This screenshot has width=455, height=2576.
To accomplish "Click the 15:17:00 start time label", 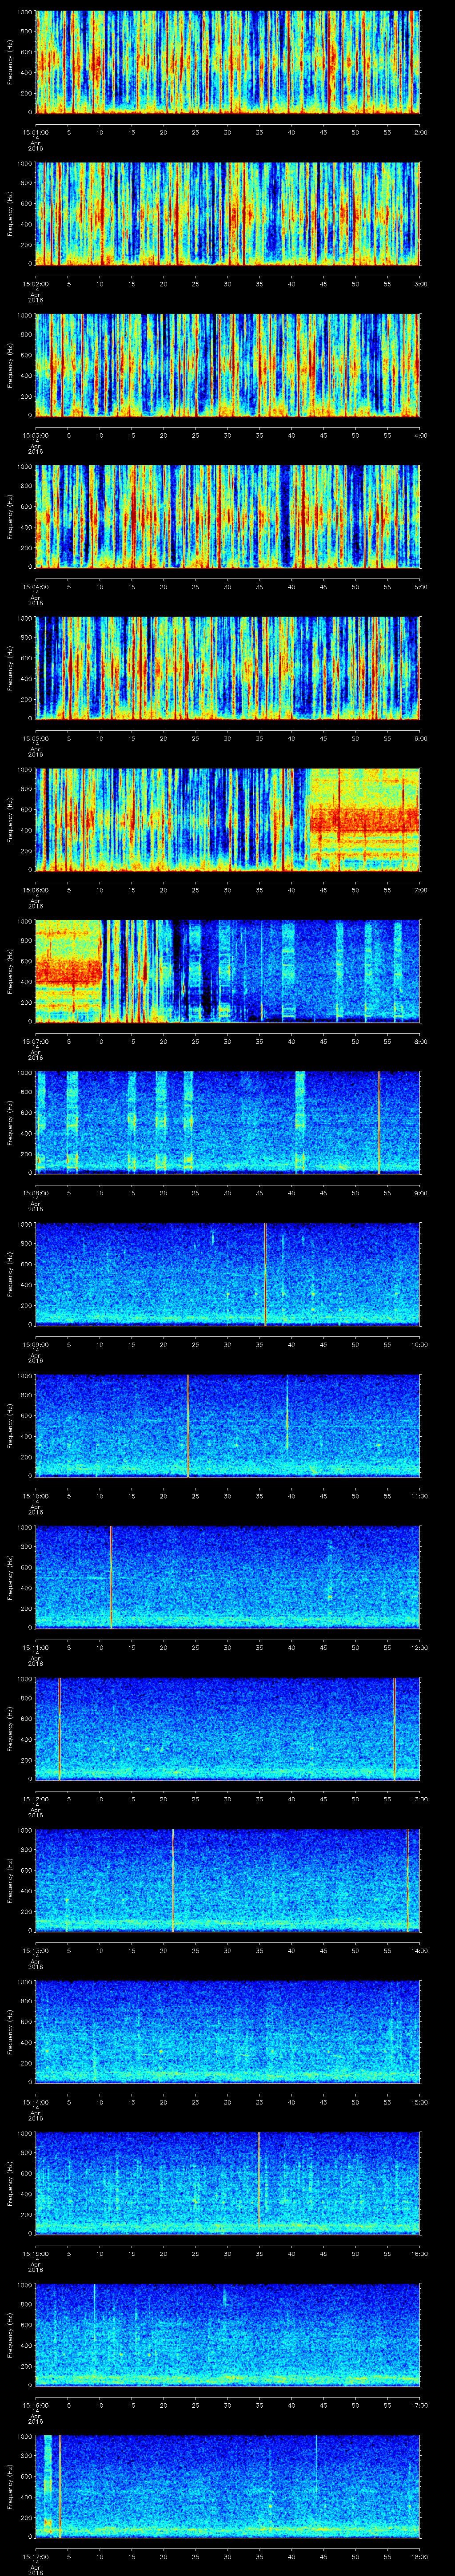I will coord(36,2556).
